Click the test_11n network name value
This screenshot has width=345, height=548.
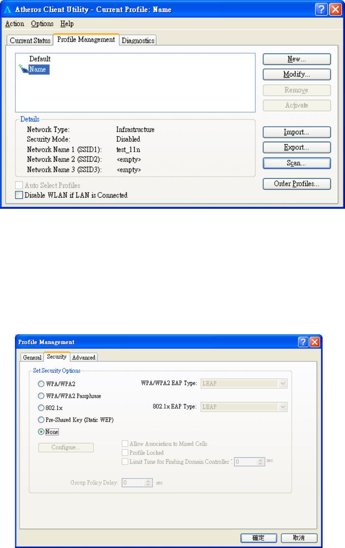tap(128, 149)
